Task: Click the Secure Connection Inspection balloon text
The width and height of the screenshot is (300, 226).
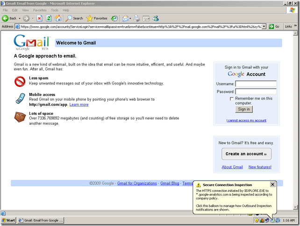Action: point(234,200)
